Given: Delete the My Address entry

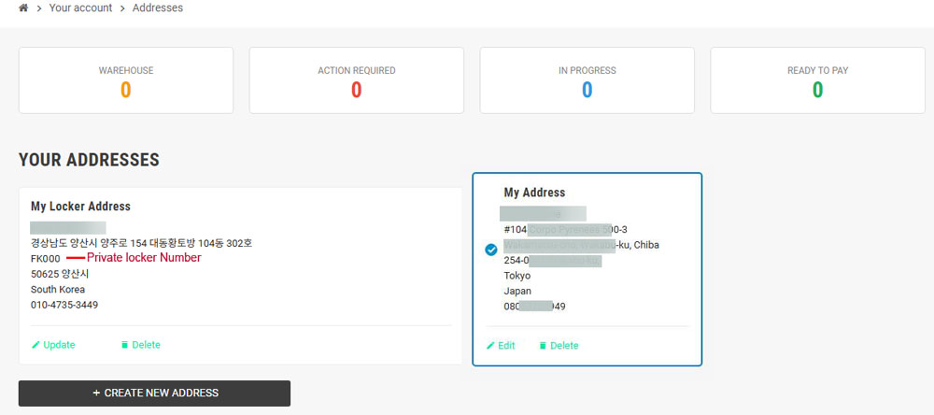Looking at the screenshot, I should pos(559,346).
